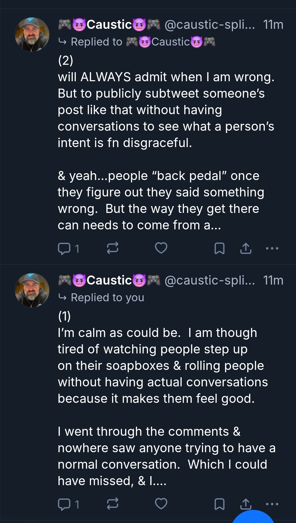Open more options on (1) post
Viewport: 296px width, 523px height.
(x=272, y=504)
